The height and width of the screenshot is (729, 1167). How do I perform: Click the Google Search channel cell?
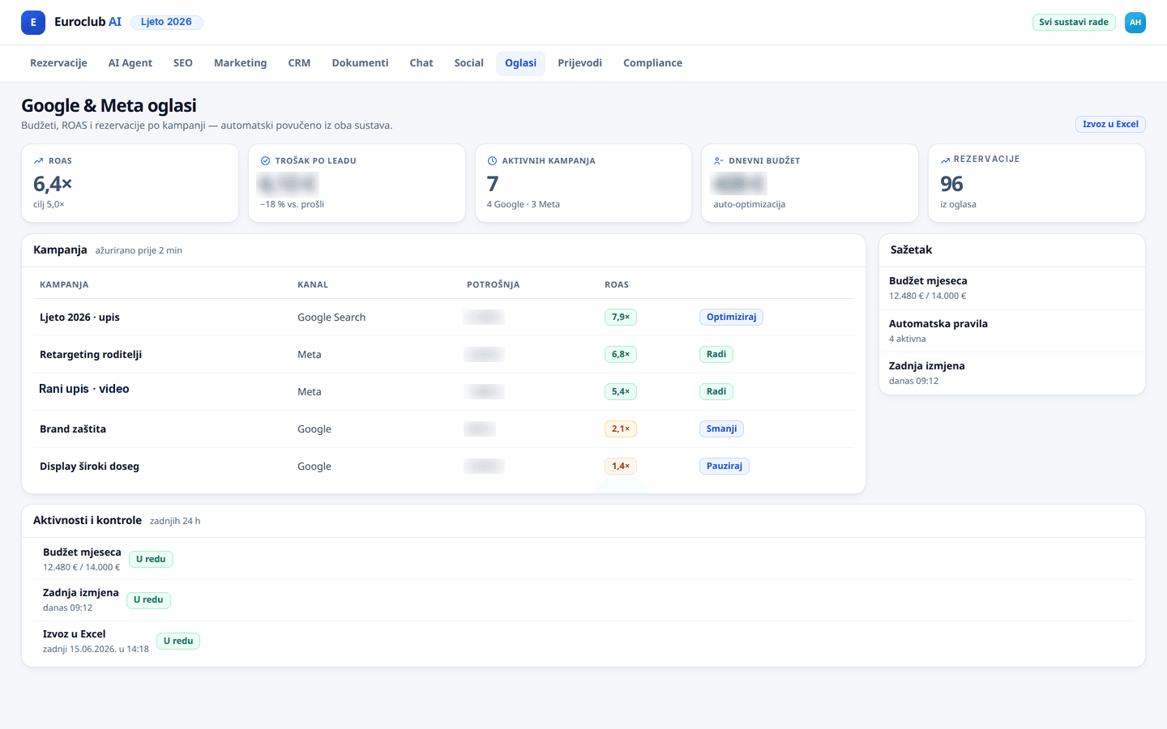click(331, 318)
